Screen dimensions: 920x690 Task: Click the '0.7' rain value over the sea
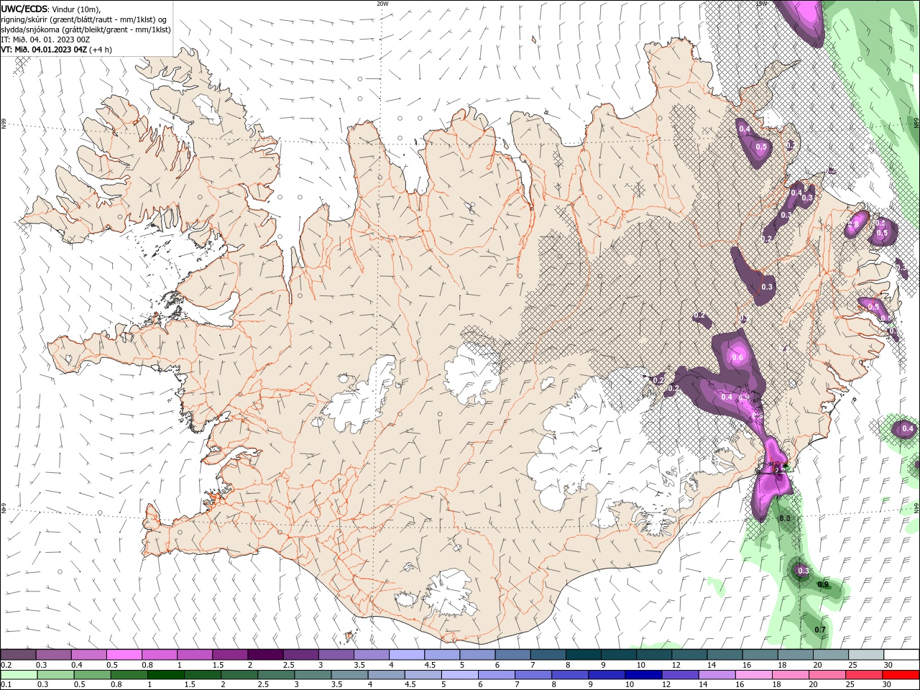tap(820, 630)
